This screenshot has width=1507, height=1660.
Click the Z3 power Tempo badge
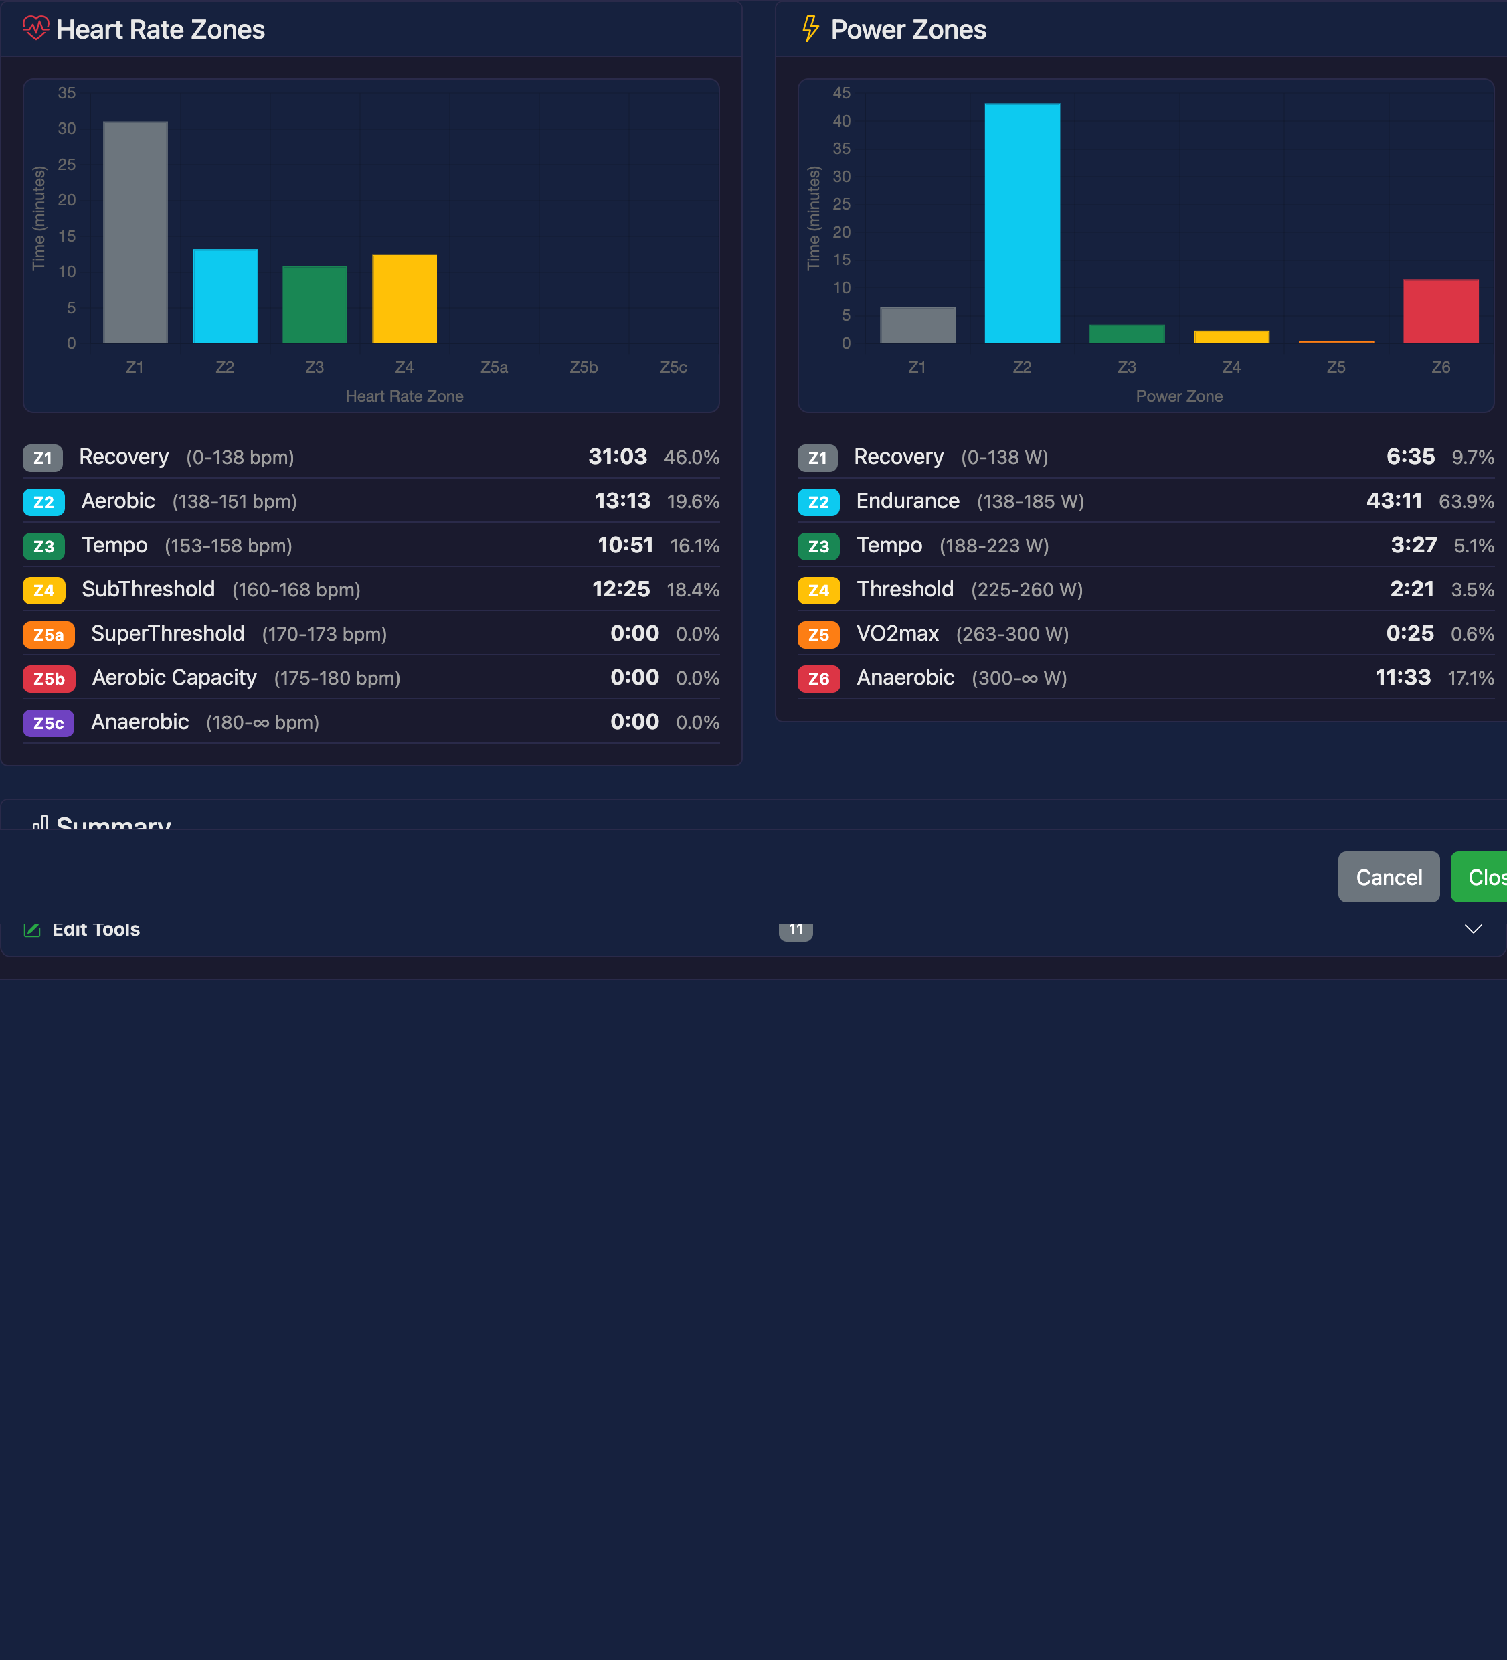(818, 546)
